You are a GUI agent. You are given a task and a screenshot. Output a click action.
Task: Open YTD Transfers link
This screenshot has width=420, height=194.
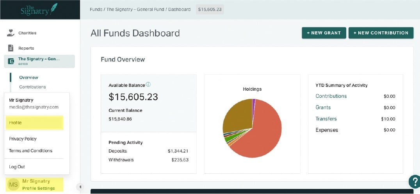[x=326, y=119]
